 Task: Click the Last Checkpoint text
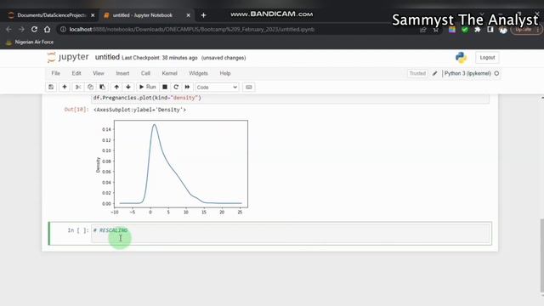coord(160,58)
